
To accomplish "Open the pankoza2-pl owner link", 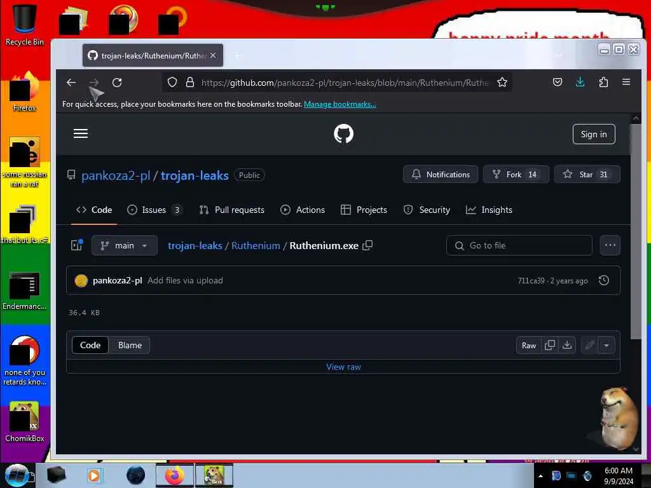I will point(116,175).
